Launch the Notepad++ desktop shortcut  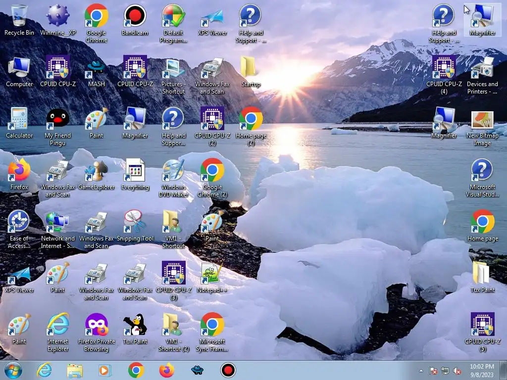(212, 277)
